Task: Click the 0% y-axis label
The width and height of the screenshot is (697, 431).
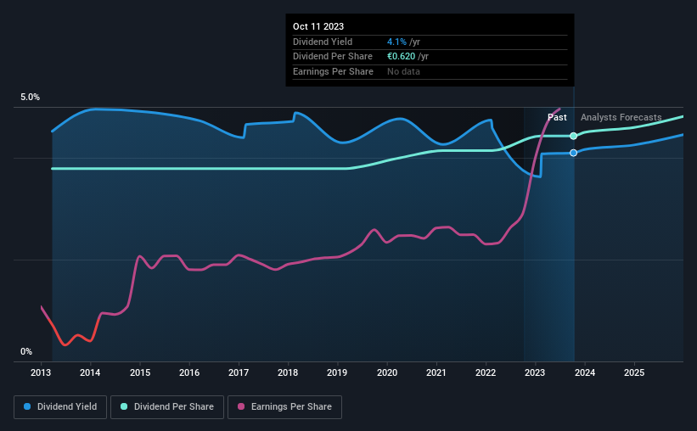Action: click(x=26, y=352)
